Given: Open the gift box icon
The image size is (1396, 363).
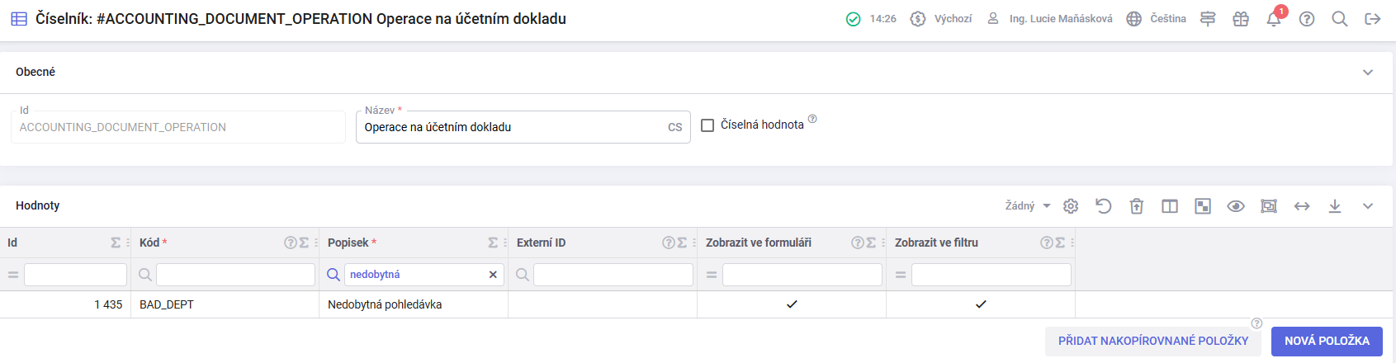Looking at the screenshot, I should tap(1241, 19).
